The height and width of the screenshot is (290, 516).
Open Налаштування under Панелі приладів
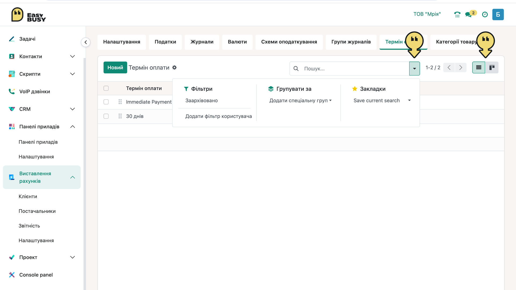click(36, 157)
